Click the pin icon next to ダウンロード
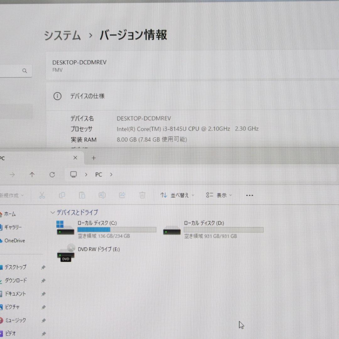The height and width of the screenshot is (339, 339). click(x=44, y=280)
